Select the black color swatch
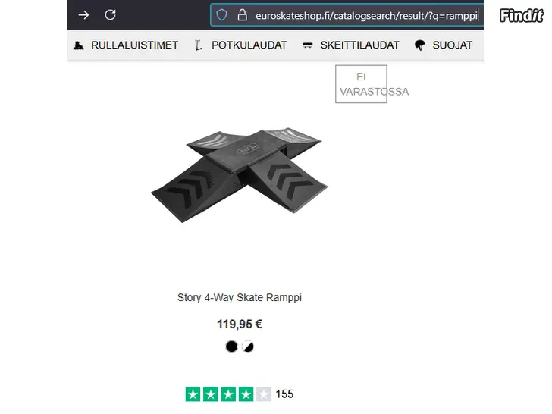The height and width of the screenshot is (414, 552). point(232,347)
